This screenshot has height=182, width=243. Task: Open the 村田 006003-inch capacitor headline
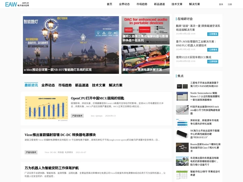click(x=205, y=110)
